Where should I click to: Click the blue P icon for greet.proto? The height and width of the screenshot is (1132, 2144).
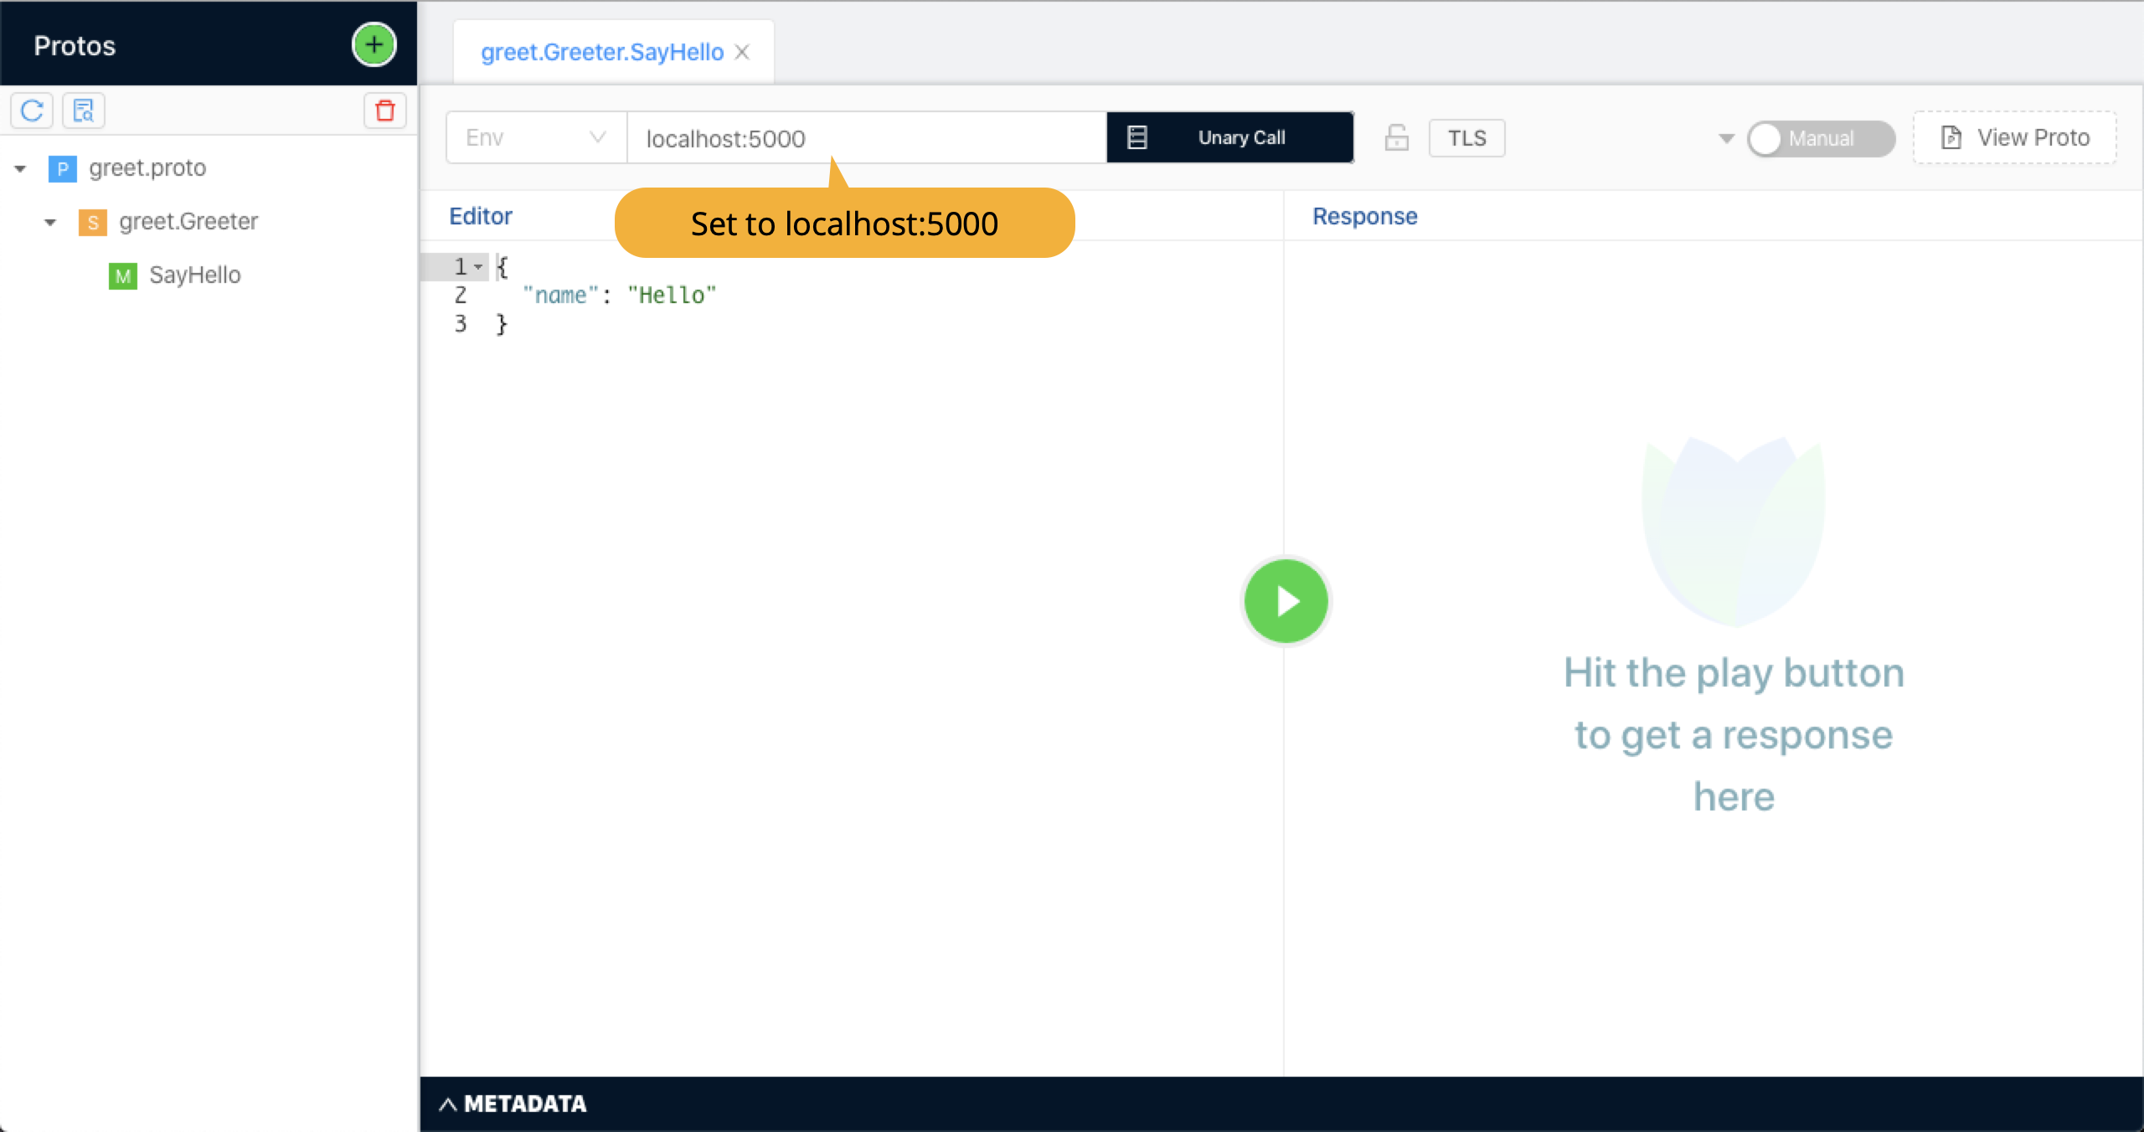click(62, 168)
